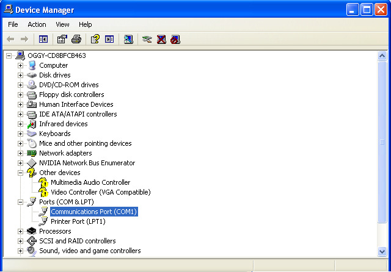Click the Printer Port LPT1 icon

click(43, 221)
